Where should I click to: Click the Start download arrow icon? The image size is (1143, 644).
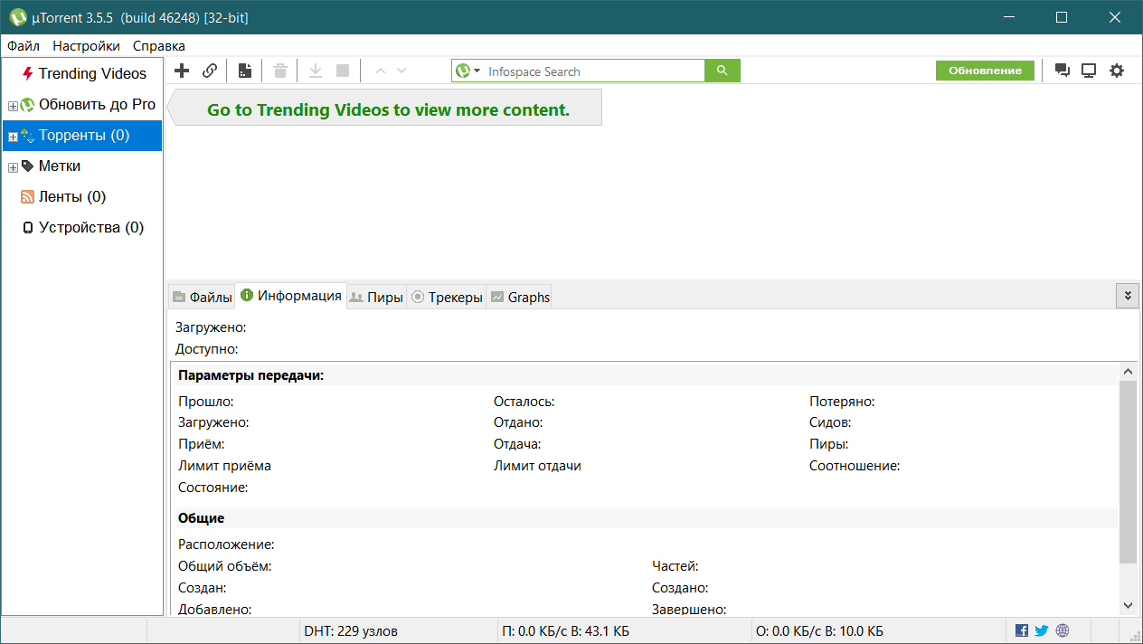(316, 71)
